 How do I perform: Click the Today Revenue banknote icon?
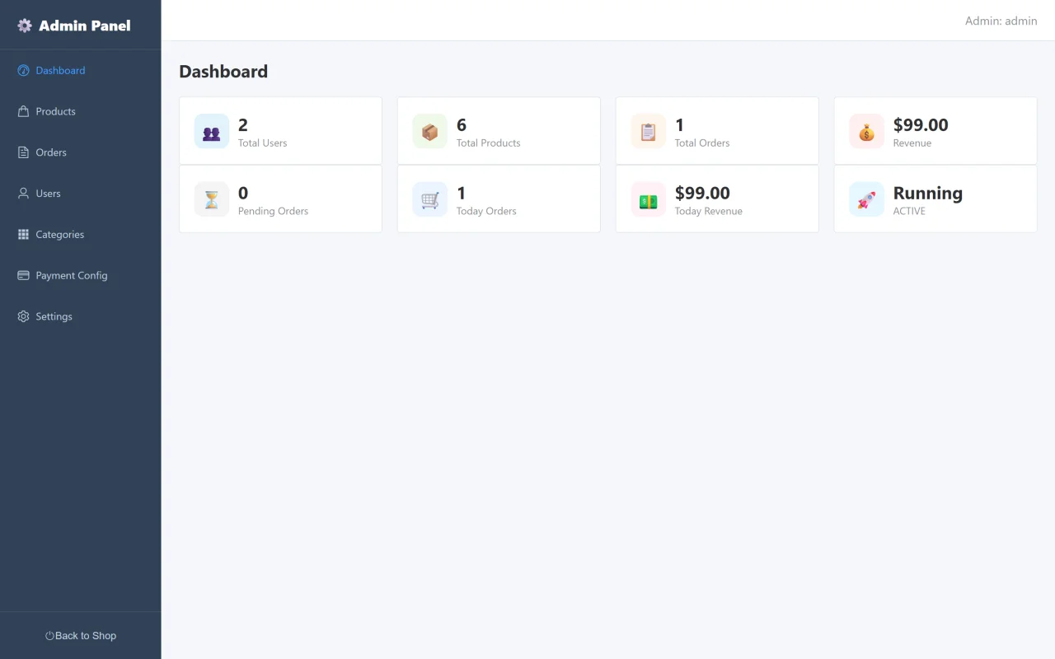649,199
